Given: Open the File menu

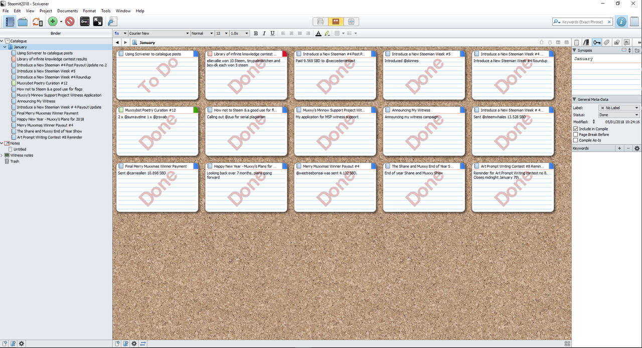Looking at the screenshot, I should click(x=6, y=11).
